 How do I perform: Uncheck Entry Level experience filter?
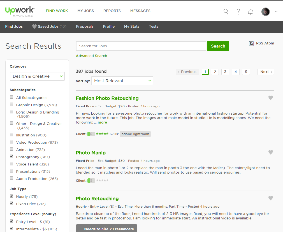click(11, 221)
